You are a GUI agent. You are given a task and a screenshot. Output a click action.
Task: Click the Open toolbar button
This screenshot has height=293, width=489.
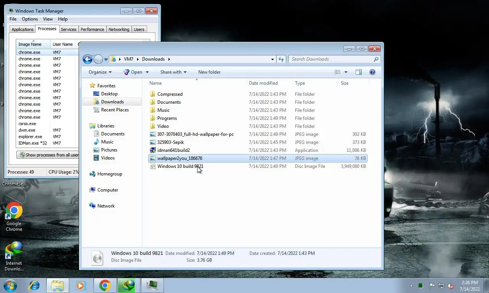coord(133,72)
